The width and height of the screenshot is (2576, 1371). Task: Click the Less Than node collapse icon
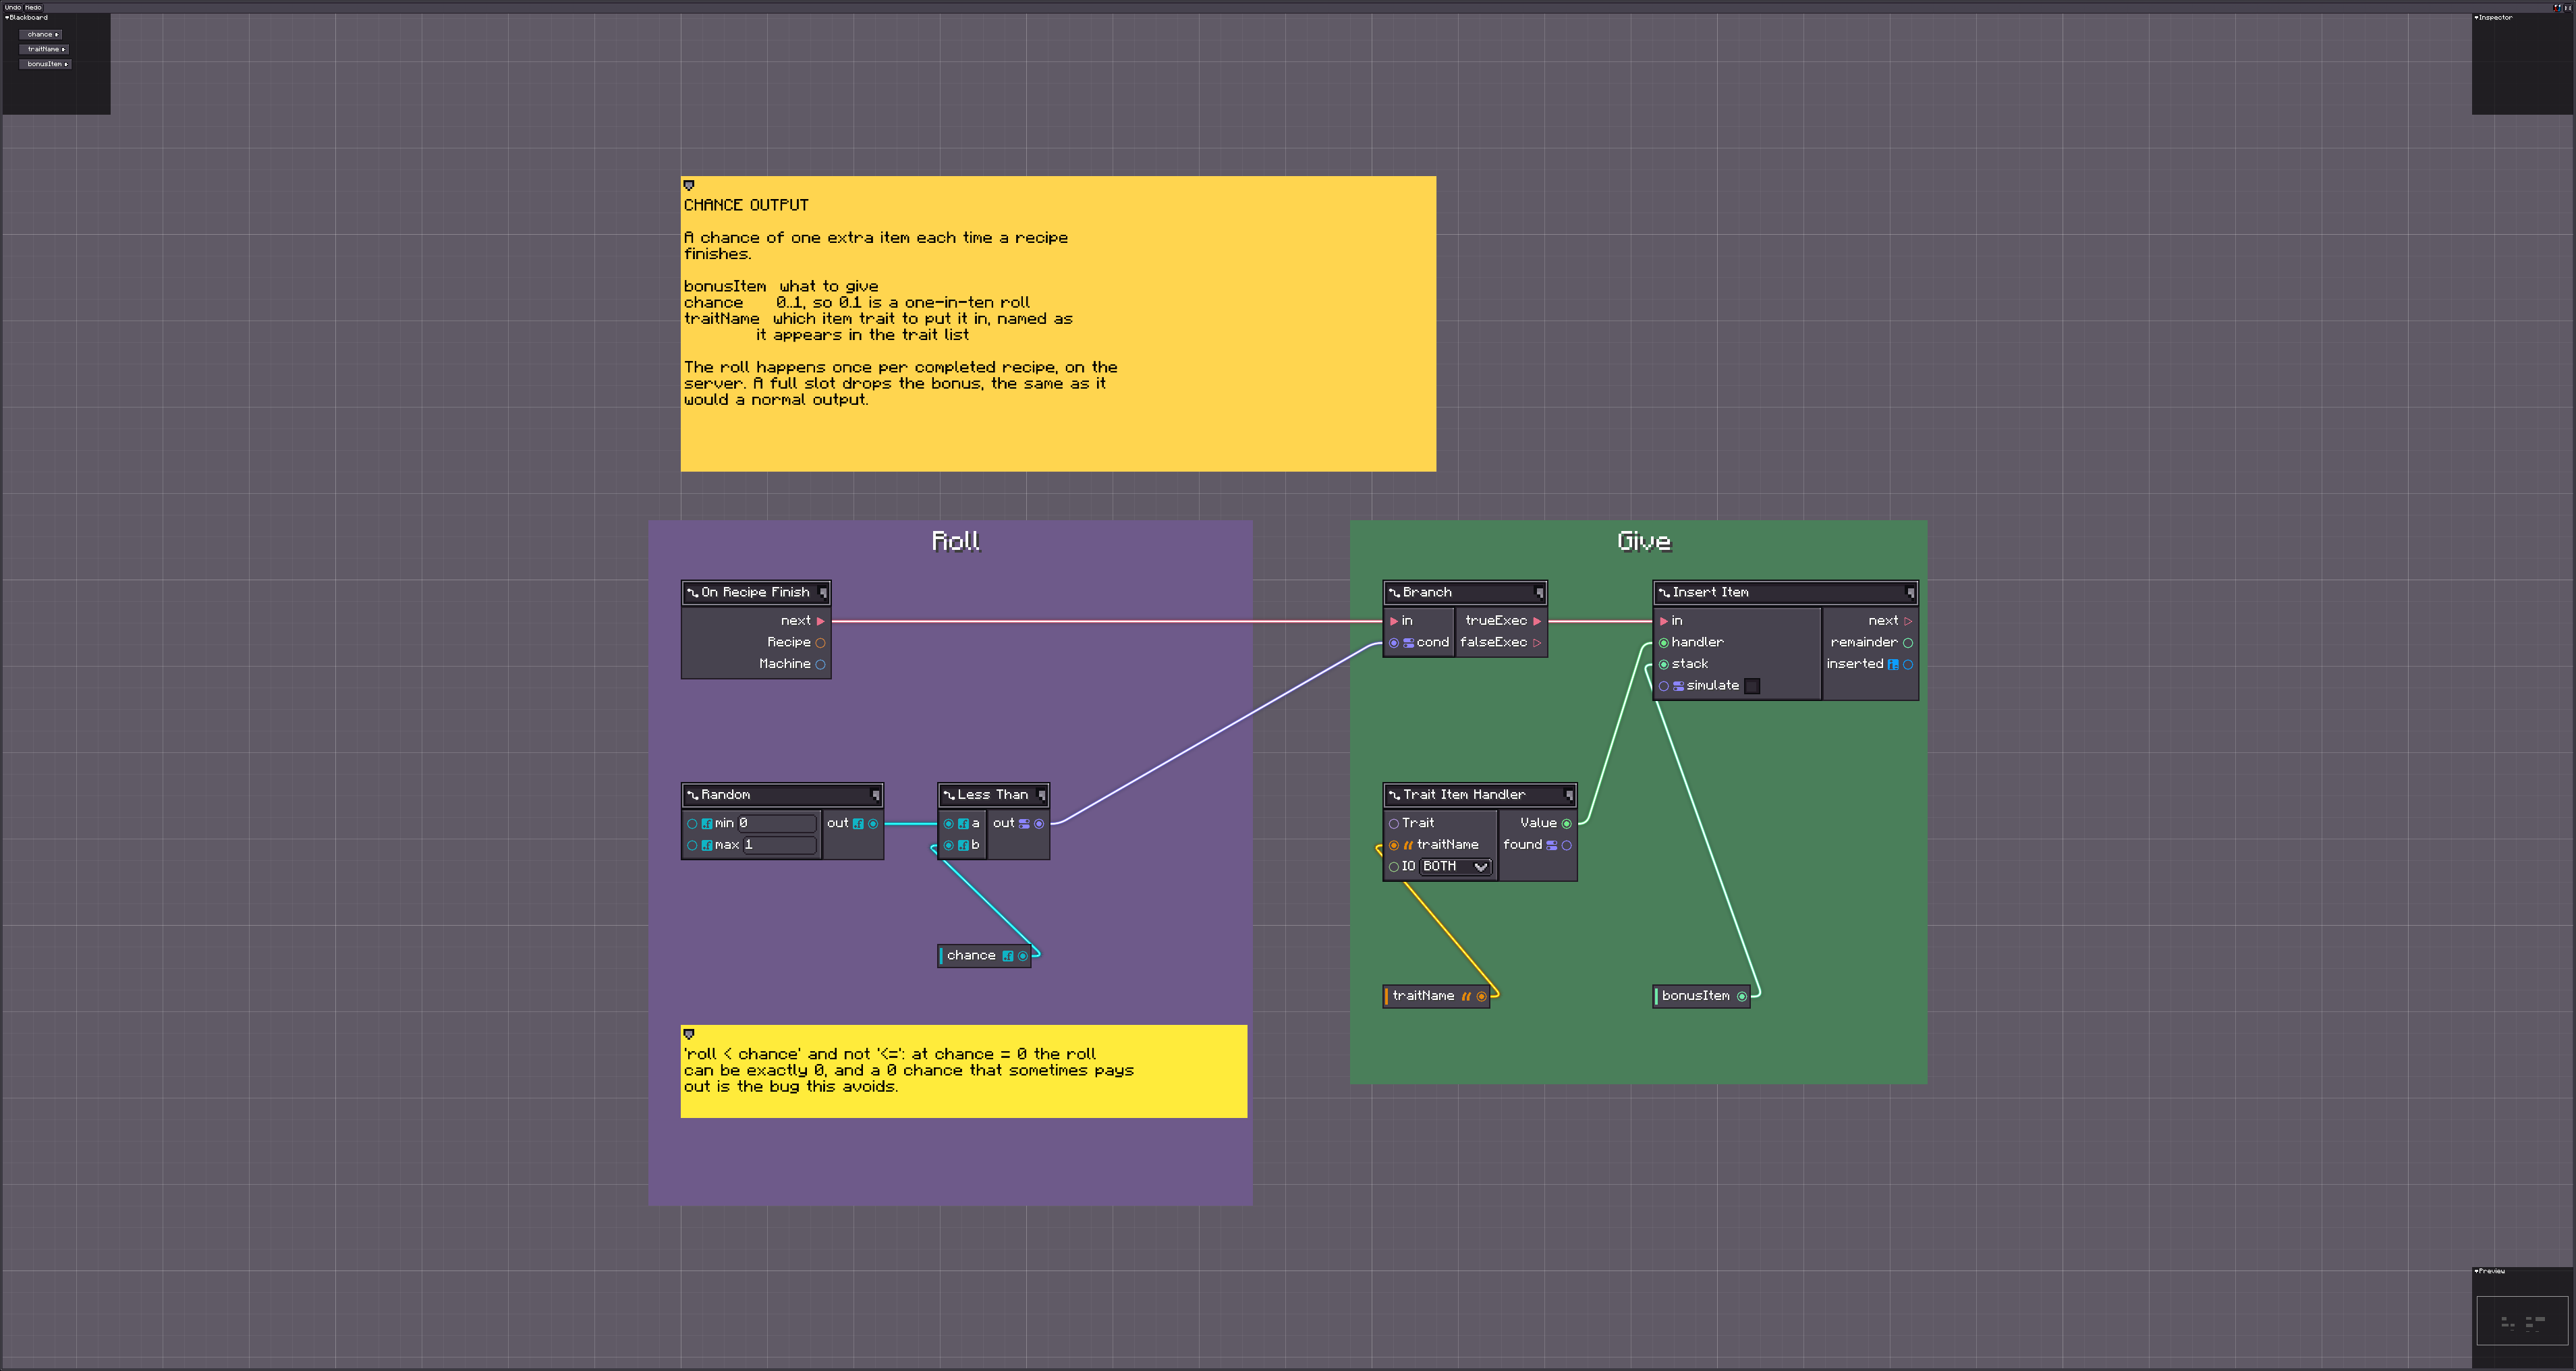(1041, 795)
